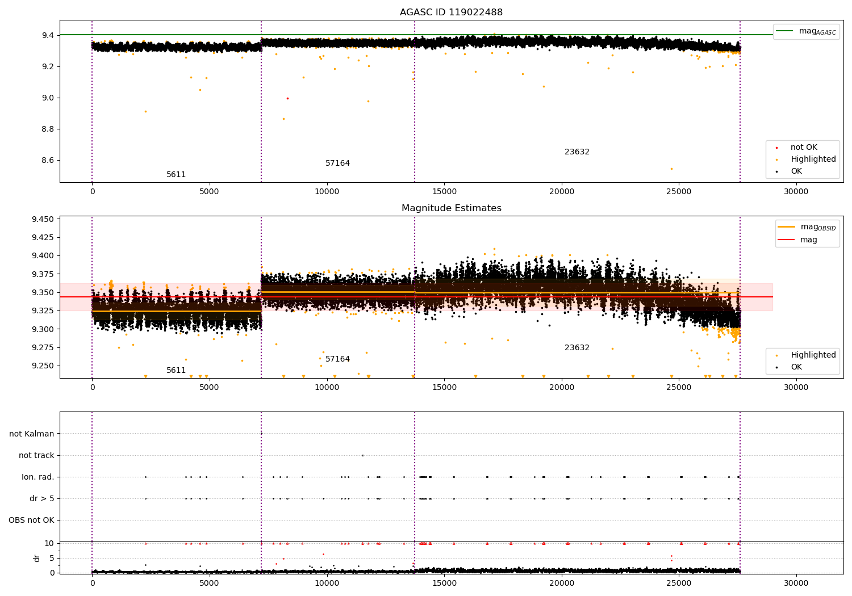Click the rotated 'dr' axis label at bottom

point(37,558)
